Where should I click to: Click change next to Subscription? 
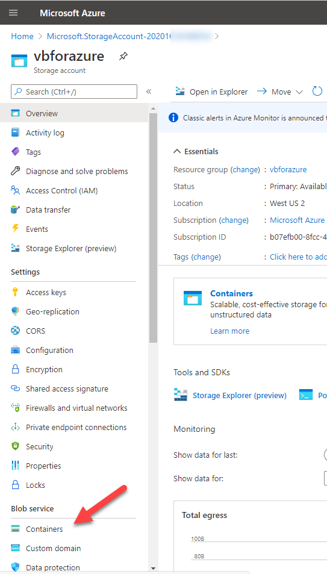[234, 220]
